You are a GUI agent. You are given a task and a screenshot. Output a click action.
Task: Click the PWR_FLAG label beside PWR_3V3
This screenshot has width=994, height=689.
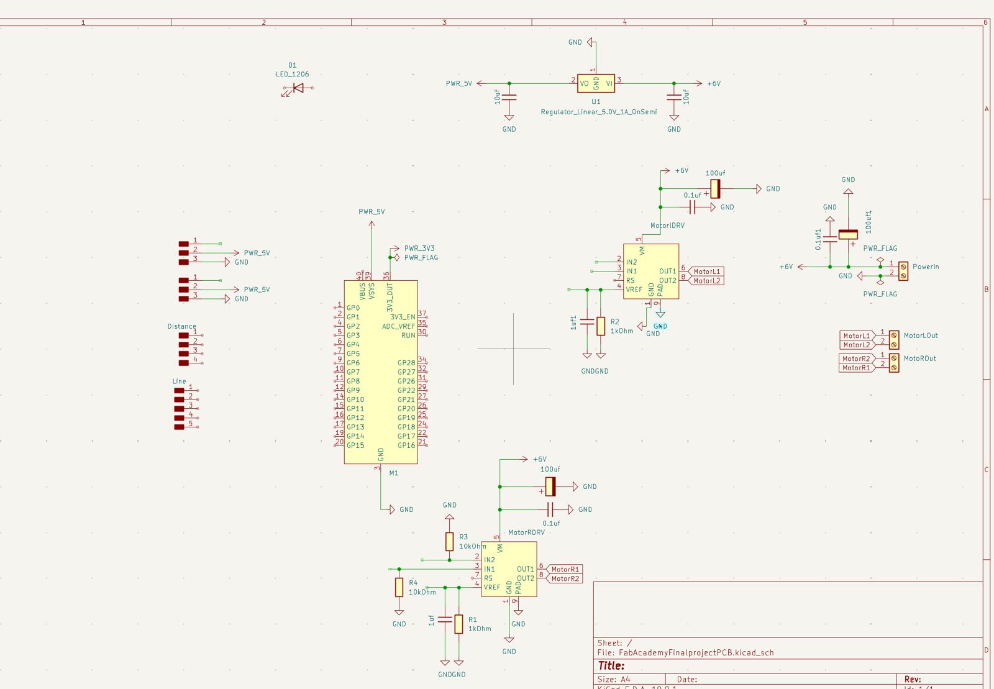(x=421, y=258)
